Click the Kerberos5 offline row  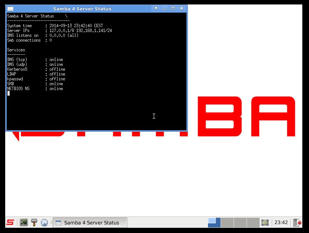click(x=36, y=69)
